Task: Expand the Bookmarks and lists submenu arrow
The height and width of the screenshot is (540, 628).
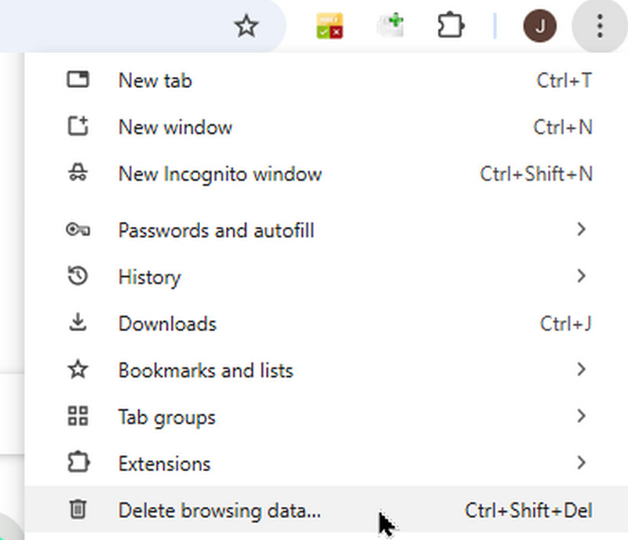Action: tap(581, 370)
